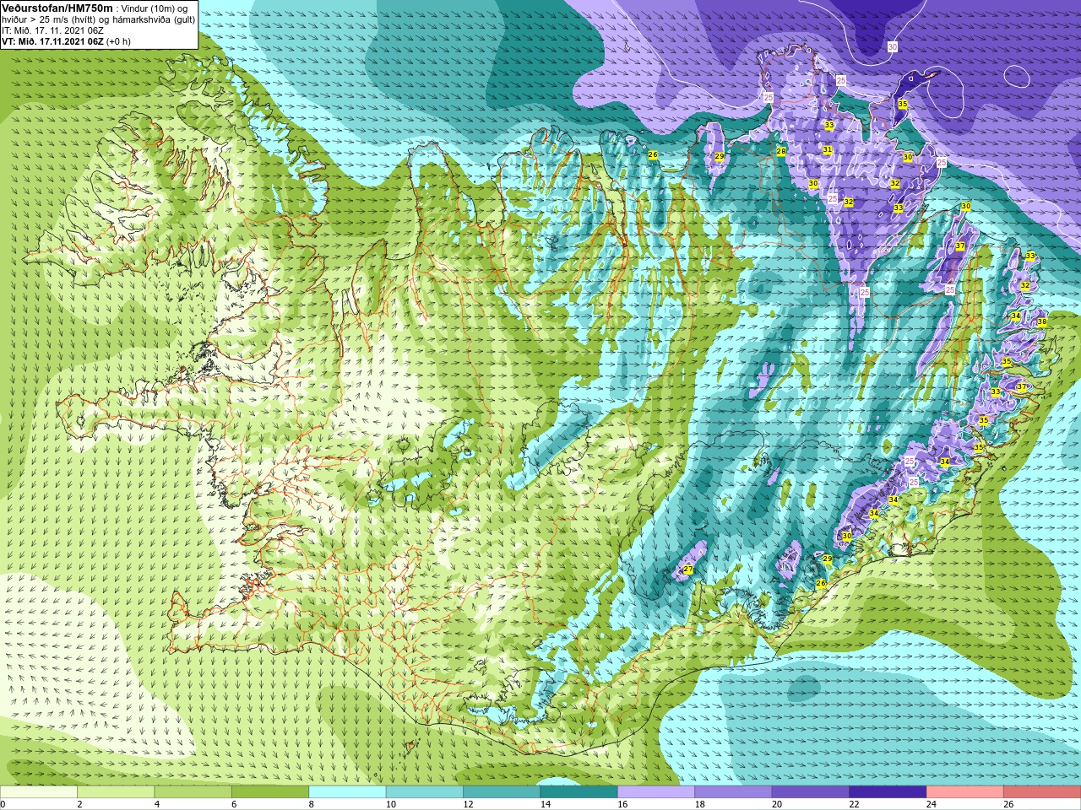This screenshot has height=810, width=1081.
Task: Click the 20–22 m/s legend color swatch
Action: click(x=811, y=792)
